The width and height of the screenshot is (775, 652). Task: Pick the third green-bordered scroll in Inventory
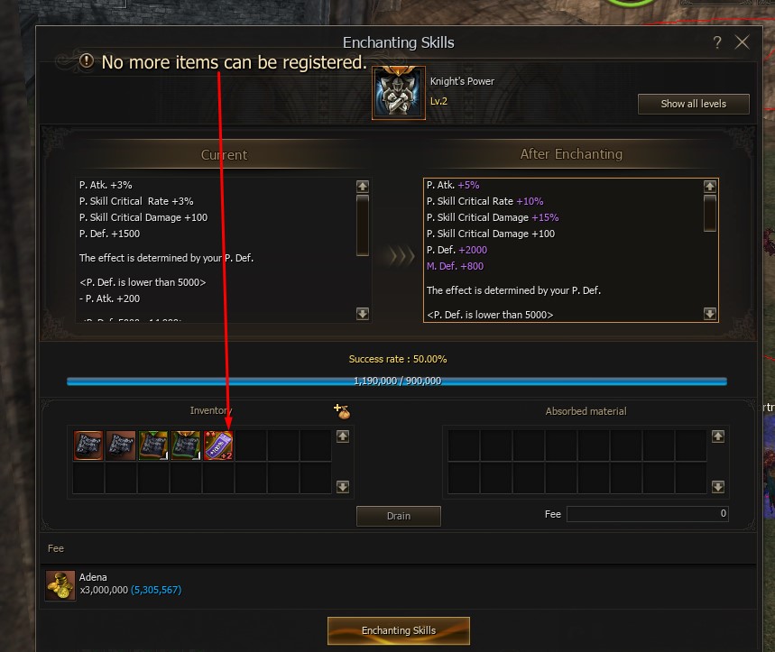[153, 445]
